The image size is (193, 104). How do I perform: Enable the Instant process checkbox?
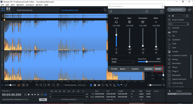[x=63, y=85]
